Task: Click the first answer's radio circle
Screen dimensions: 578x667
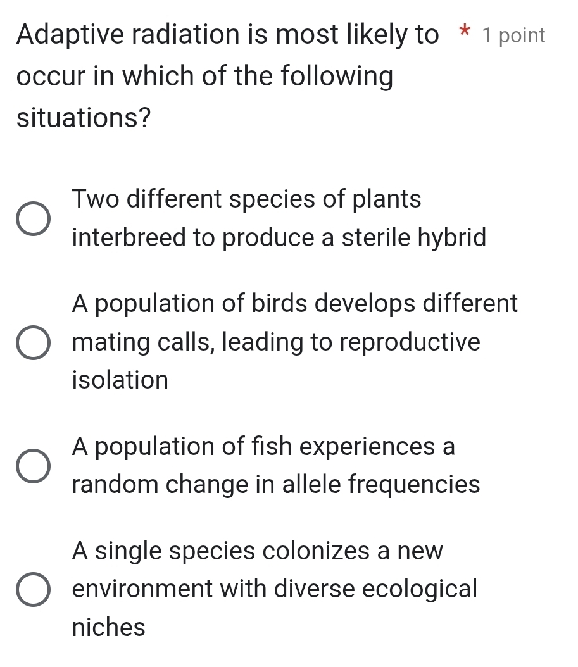Action: tap(34, 220)
